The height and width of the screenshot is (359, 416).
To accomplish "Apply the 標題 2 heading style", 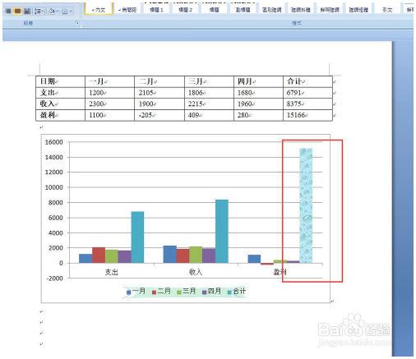I will pos(185,9).
